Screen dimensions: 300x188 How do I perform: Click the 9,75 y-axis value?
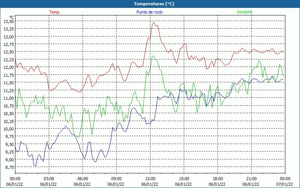point(9,136)
